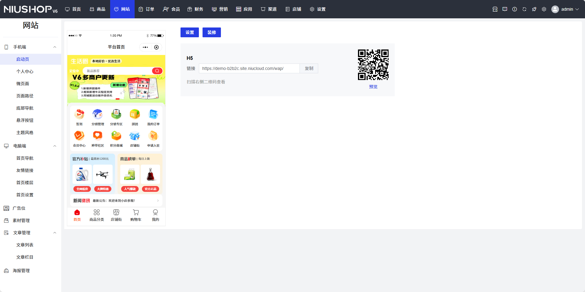Tap the 我的 icon in the preview bottom bar
585x292 pixels.
click(155, 212)
